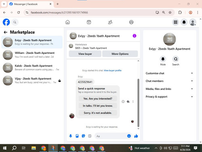Open the William 2beds 1bath conversation
202x152 pixels.
32,55
